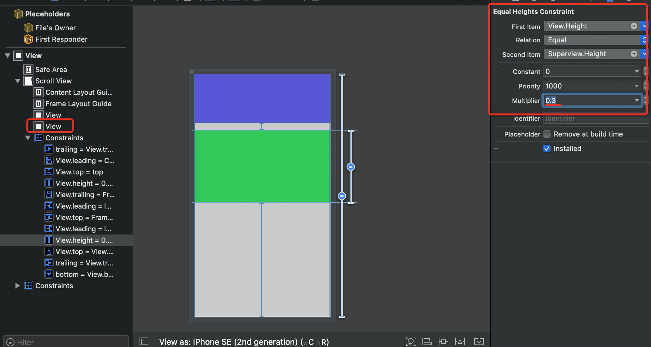Click the Embed In icon
The height and width of the screenshot is (347, 651).
(479, 342)
